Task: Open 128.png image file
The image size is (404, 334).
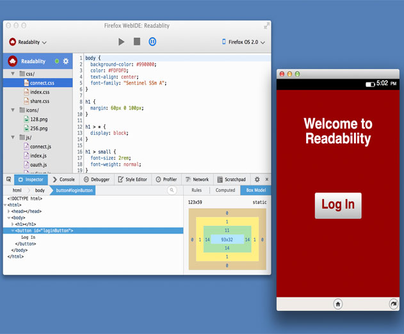Action: coord(39,119)
